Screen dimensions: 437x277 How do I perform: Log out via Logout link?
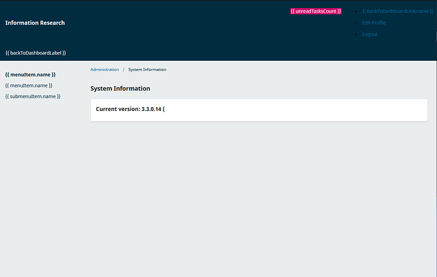coord(370,34)
